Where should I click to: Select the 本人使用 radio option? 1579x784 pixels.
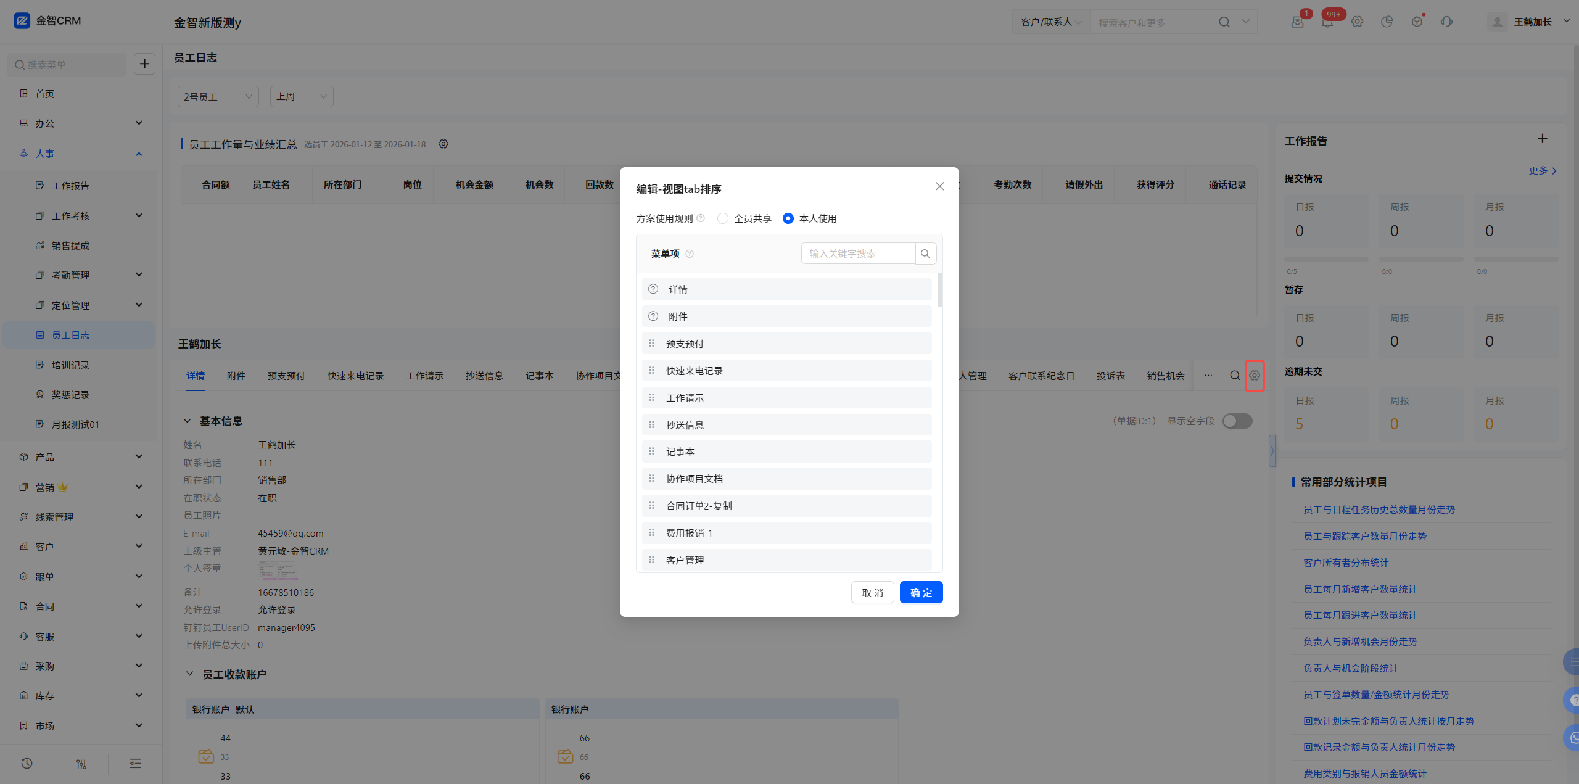(x=788, y=218)
